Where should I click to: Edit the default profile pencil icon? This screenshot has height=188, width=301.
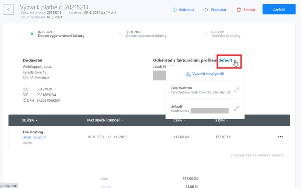[x=237, y=109]
